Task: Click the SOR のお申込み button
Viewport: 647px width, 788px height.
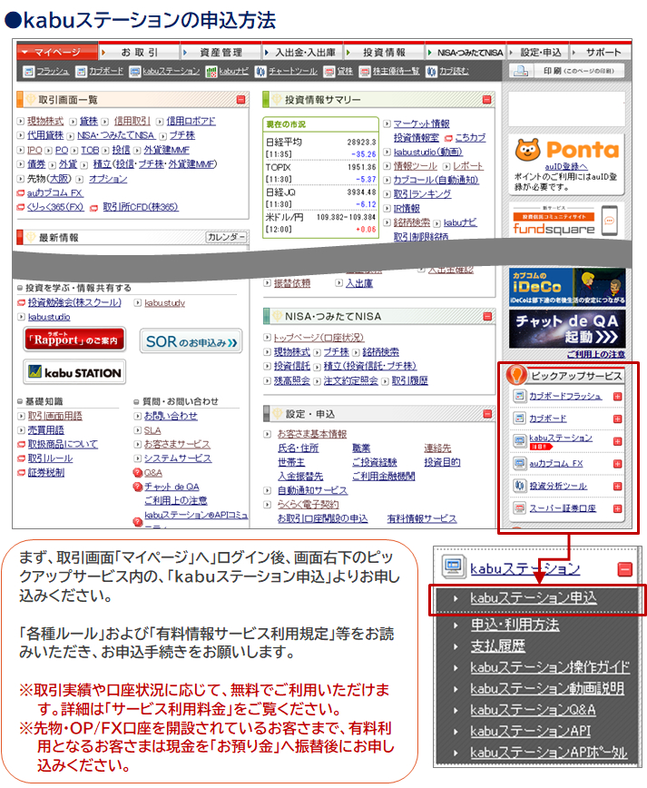Action: tap(191, 341)
